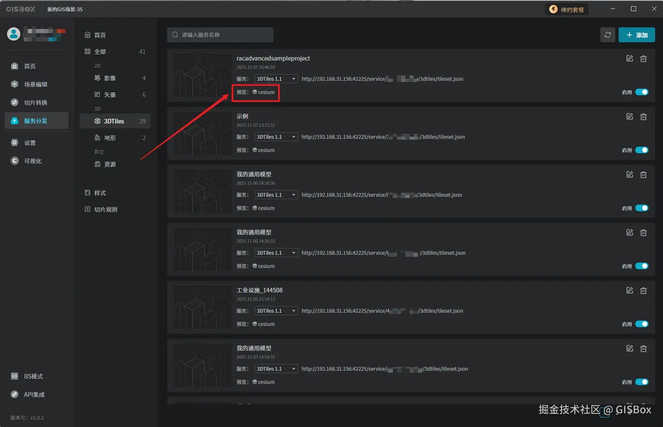Disable service dated 2025-11-03 14:59:32

tap(642, 382)
